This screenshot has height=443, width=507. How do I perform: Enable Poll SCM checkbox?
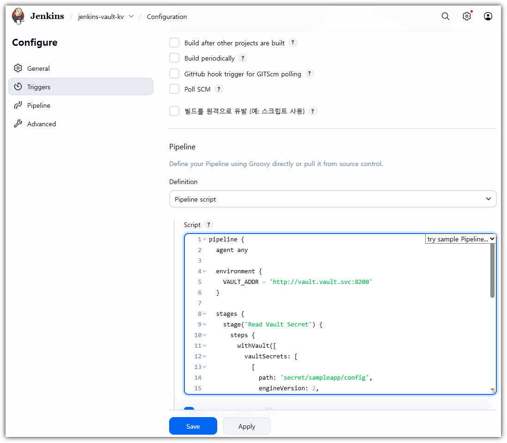coord(174,89)
